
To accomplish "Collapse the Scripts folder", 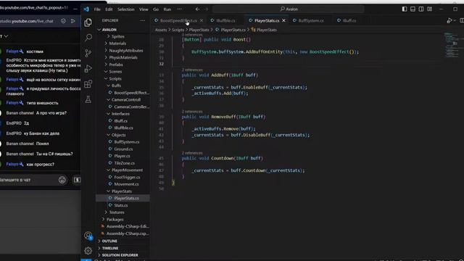I will tap(115, 79).
